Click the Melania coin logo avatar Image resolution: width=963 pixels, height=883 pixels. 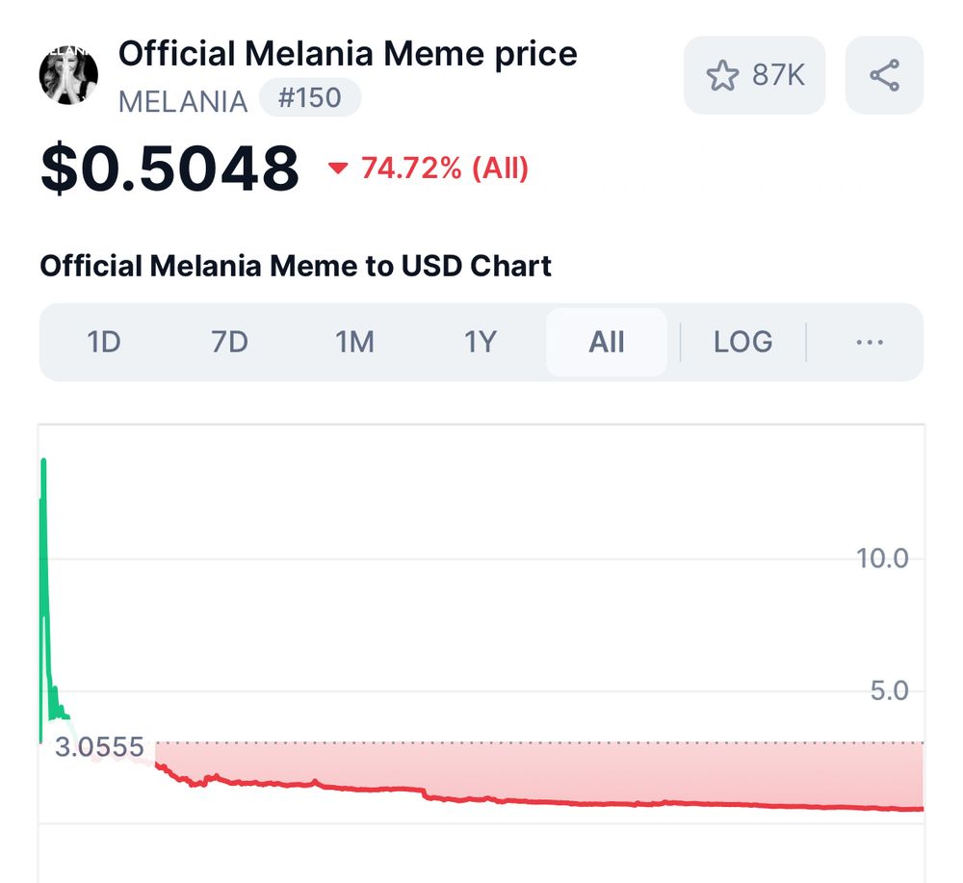pyautogui.click(x=68, y=75)
